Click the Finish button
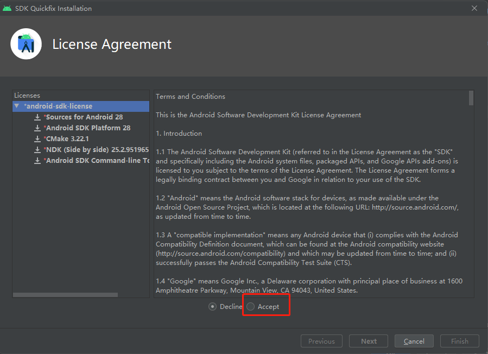The width and height of the screenshot is (488, 354). pos(459,342)
